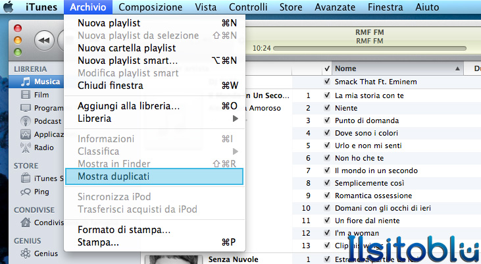Screen dimensions: 481x264
Task: Open Ping social icon
Action: 26,192
